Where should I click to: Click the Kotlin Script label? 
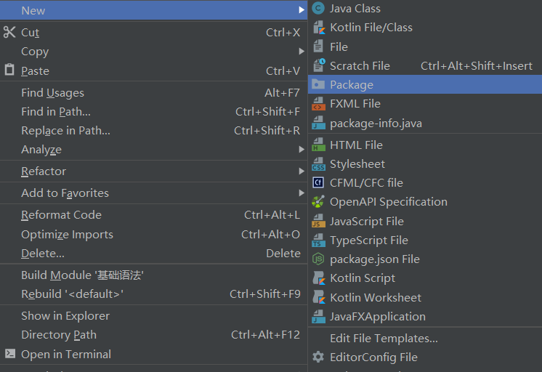(363, 278)
